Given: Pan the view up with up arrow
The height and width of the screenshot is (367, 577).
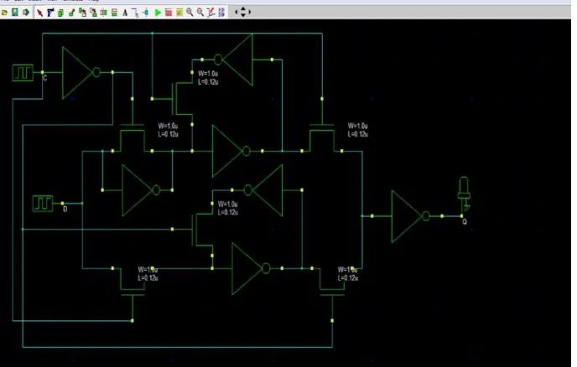Looking at the screenshot, I should pyautogui.click(x=243, y=9).
